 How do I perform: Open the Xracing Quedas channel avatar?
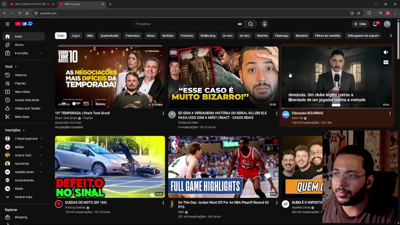click(59, 204)
